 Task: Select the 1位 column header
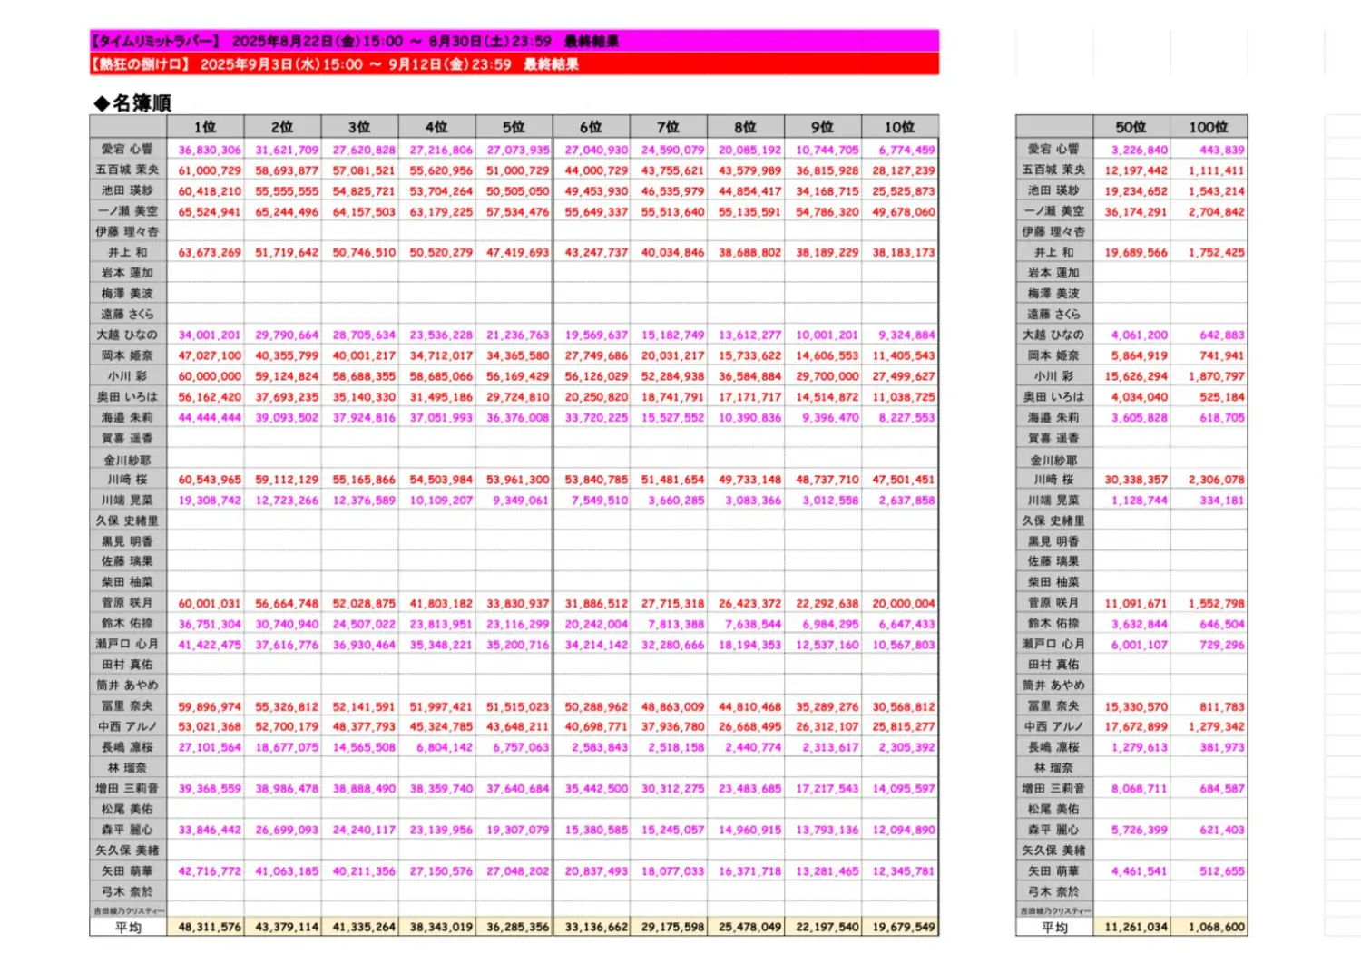205,127
